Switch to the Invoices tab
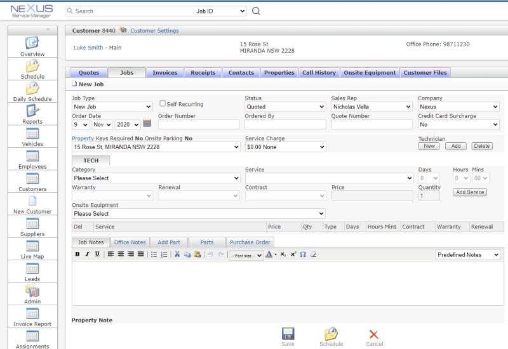Viewport: 508px width, 349px height. point(165,73)
